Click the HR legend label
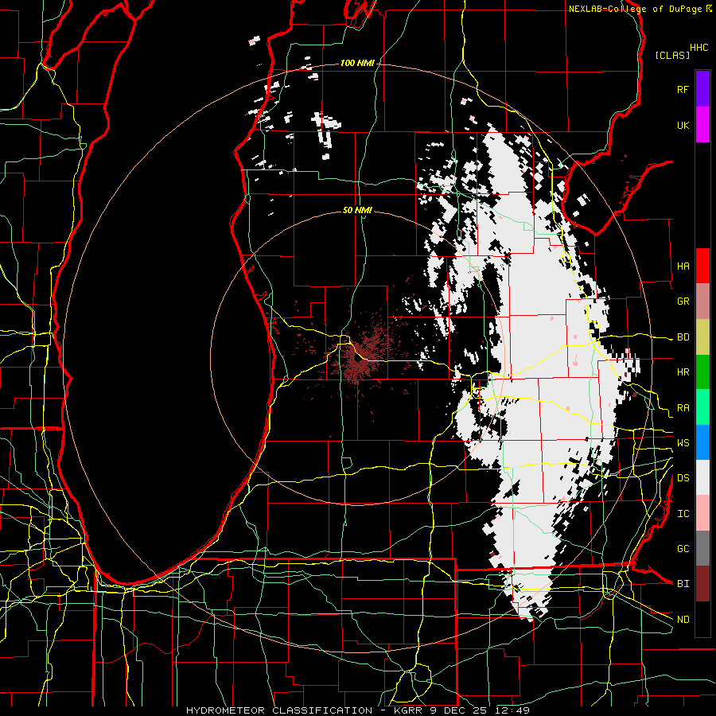Image resolution: width=716 pixels, height=716 pixels. tap(683, 372)
